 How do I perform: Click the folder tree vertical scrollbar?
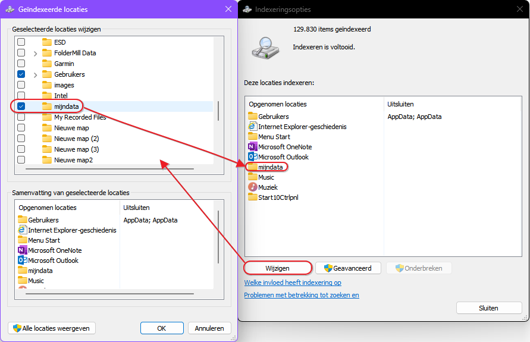(218, 111)
